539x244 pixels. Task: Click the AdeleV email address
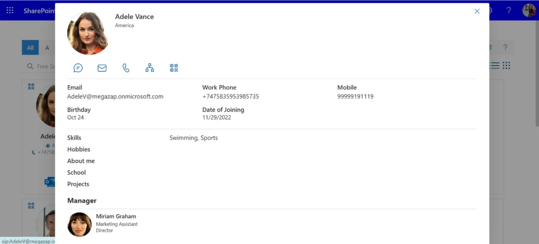point(115,97)
